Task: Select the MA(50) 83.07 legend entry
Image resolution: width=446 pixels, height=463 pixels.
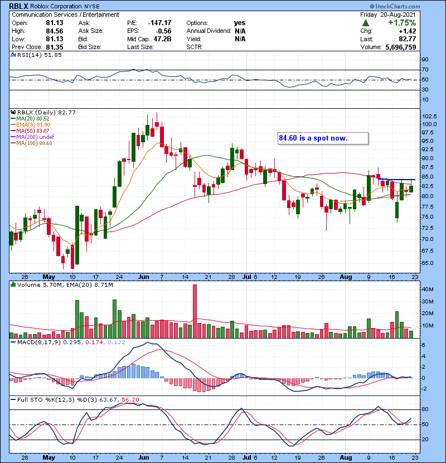Action: tap(30, 131)
